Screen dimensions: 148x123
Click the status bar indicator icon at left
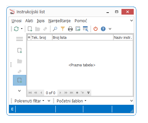12,109
